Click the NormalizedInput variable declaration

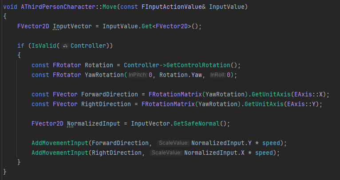pos(93,123)
